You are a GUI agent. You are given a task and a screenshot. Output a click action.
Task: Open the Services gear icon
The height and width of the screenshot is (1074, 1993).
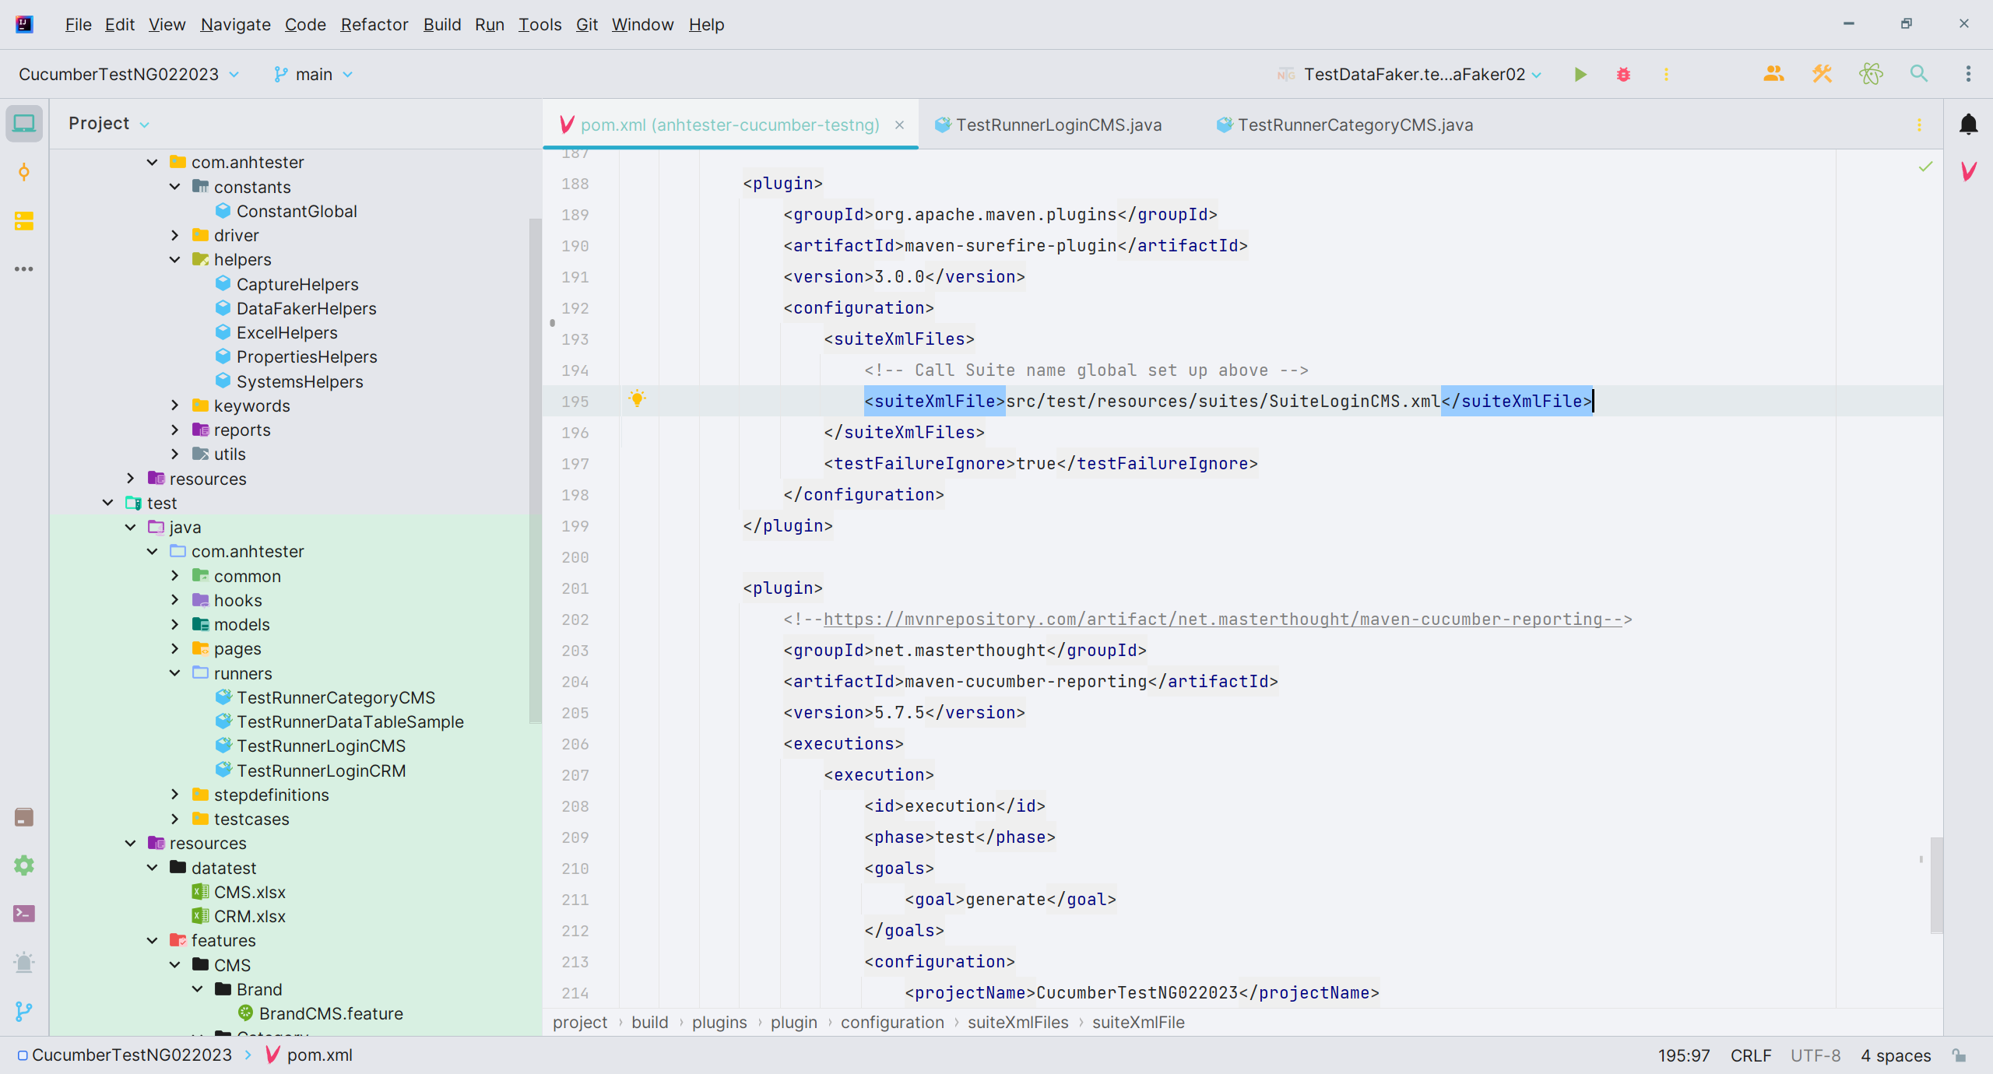point(24,865)
